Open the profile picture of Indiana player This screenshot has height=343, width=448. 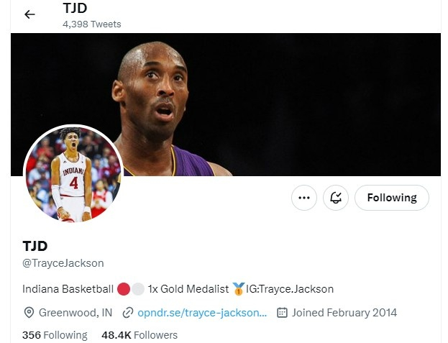[73, 173]
